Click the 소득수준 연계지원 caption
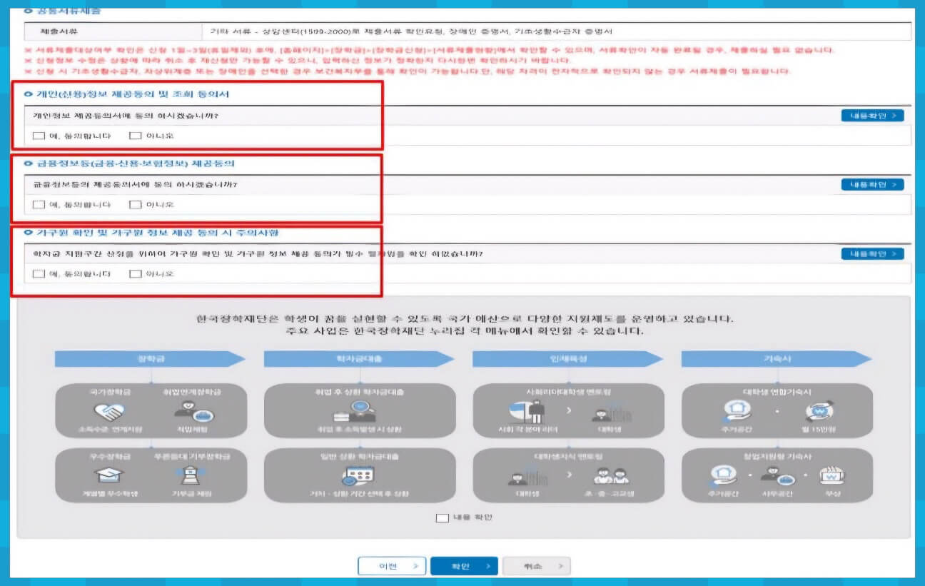The image size is (925, 586). 109,430
